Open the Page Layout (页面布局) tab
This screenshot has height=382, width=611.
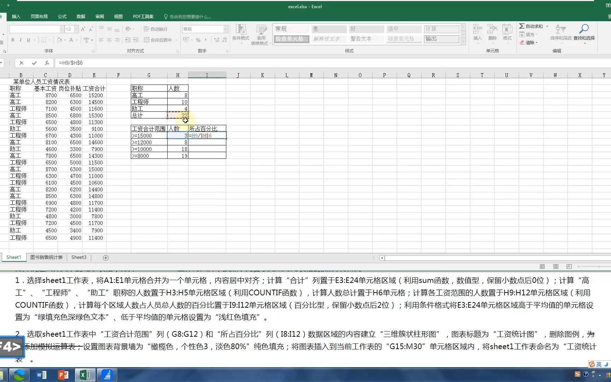click(39, 17)
